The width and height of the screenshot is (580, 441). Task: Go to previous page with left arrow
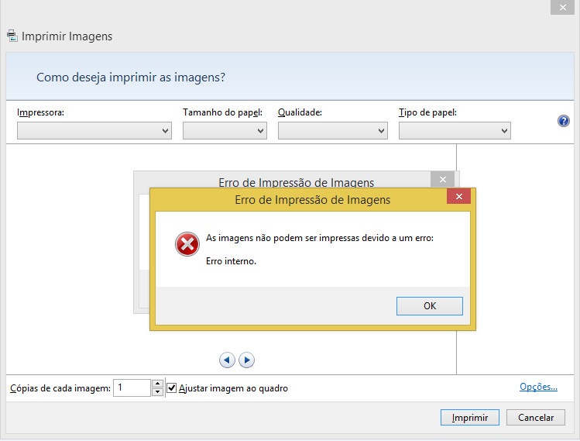227,360
